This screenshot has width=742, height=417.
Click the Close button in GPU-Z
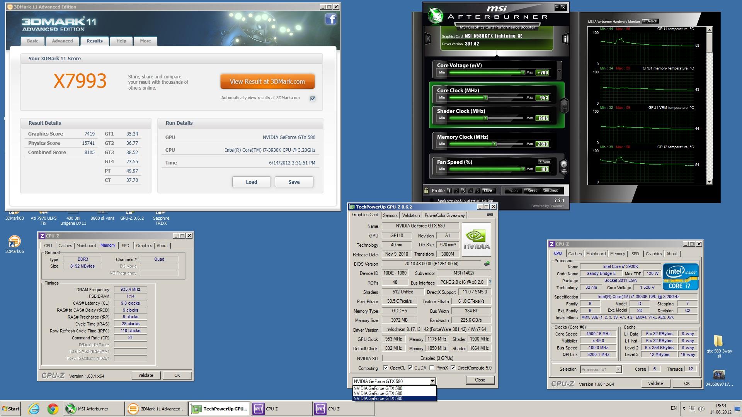(x=480, y=380)
